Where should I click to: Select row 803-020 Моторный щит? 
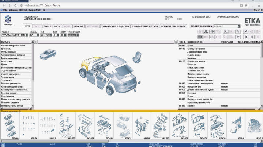click(x=219, y=86)
